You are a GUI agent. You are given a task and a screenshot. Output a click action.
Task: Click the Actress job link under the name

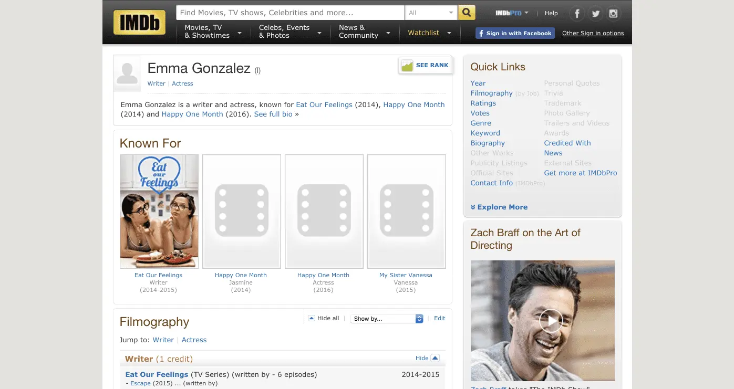click(183, 83)
